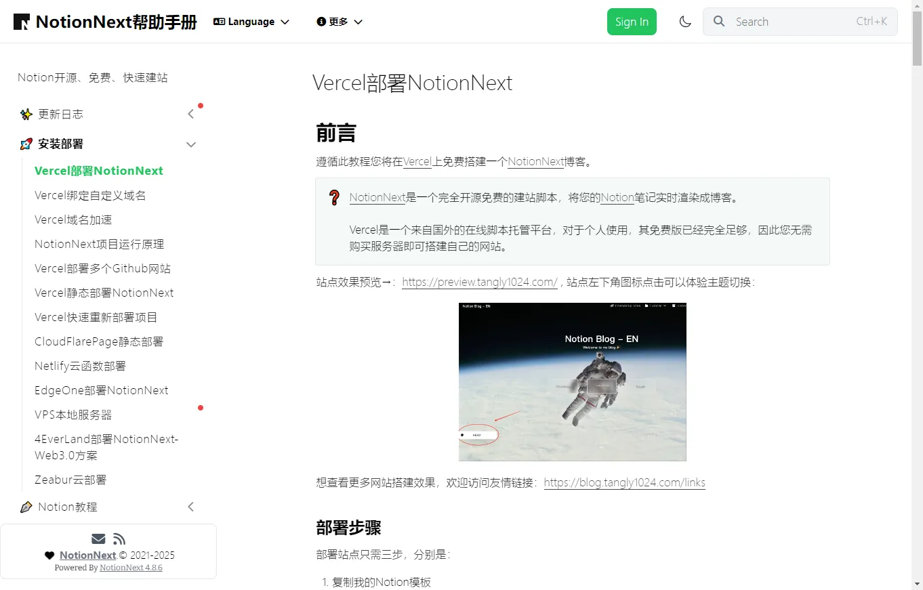Click the Notion教程 menu label
The width and height of the screenshot is (923, 590).
coord(68,507)
